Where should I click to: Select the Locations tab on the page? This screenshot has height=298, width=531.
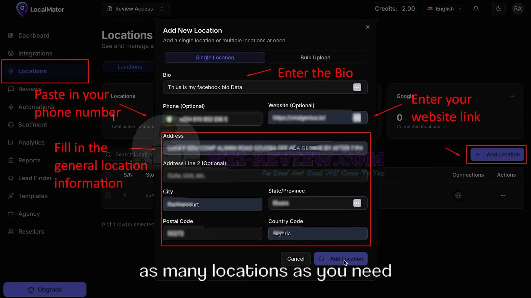(129, 67)
